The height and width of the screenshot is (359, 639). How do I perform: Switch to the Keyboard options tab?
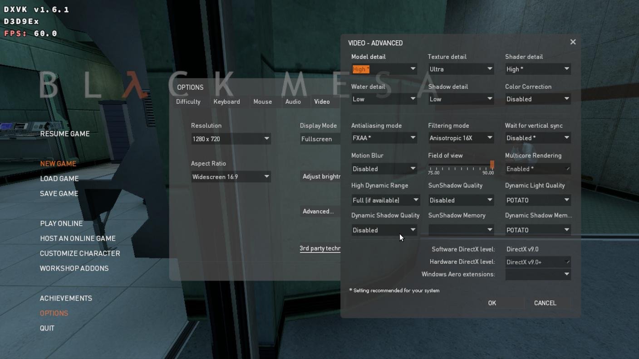[226, 102]
